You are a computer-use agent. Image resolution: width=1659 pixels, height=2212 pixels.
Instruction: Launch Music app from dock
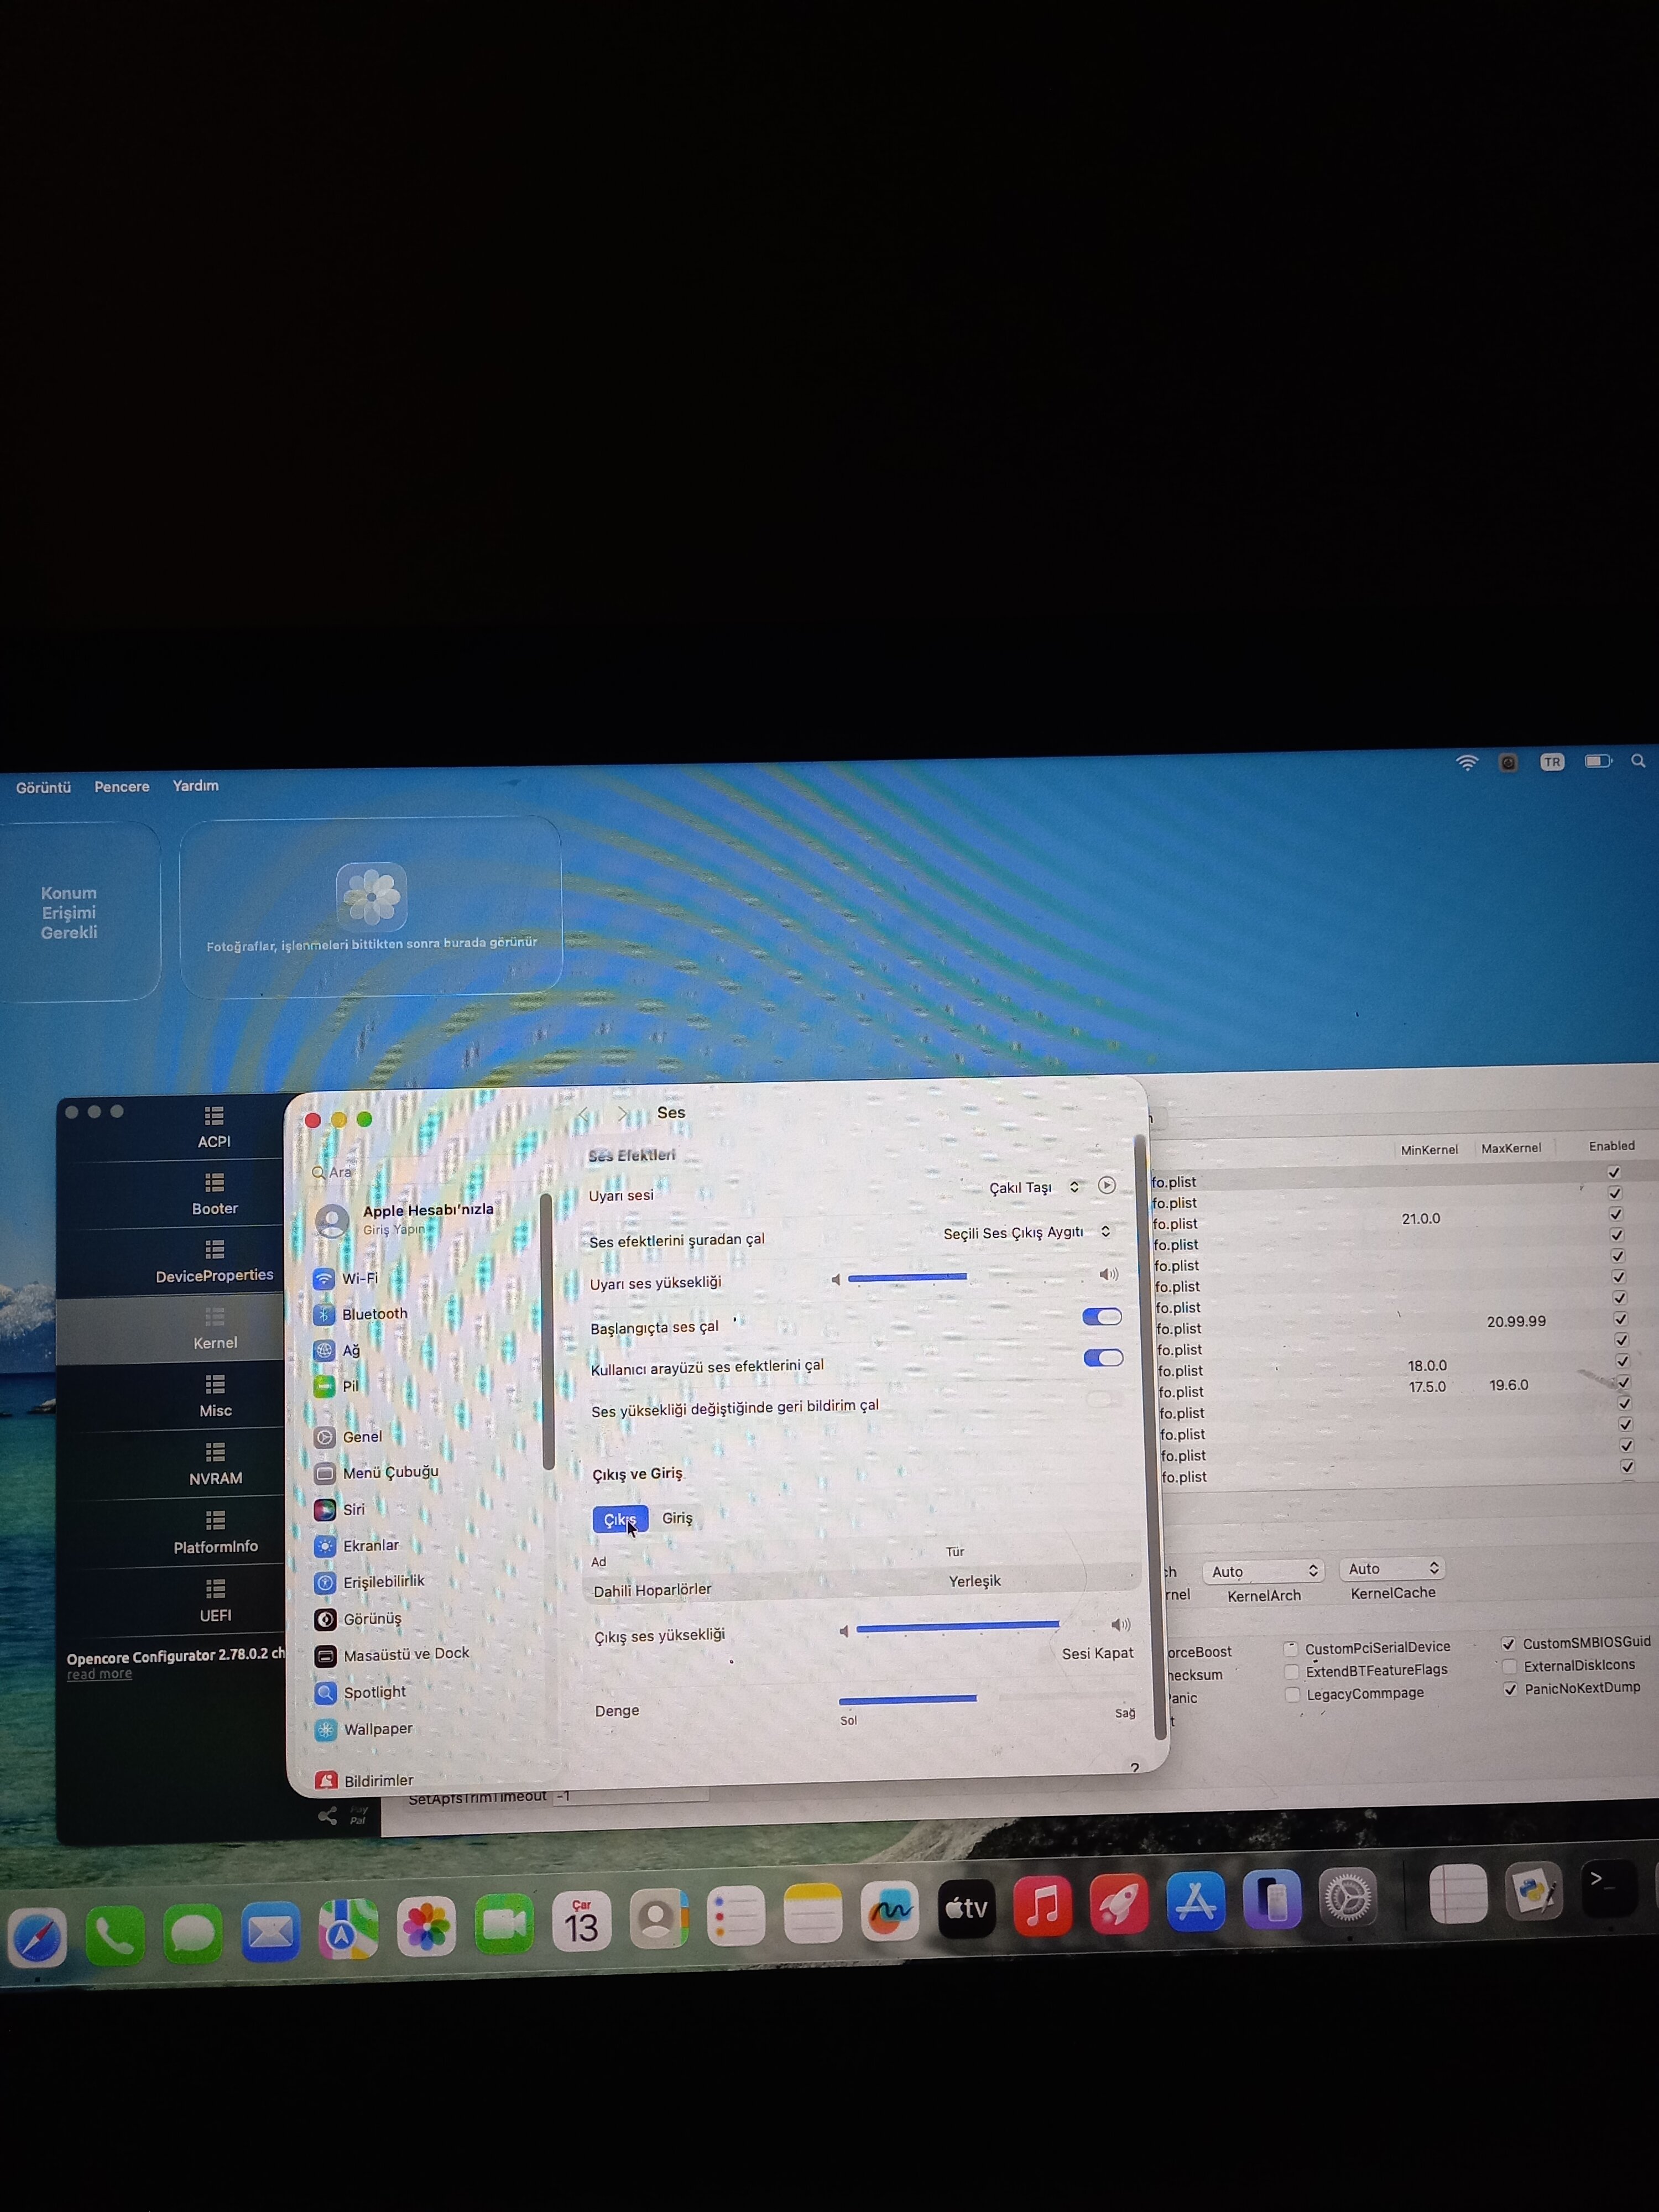pos(1042,1906)
